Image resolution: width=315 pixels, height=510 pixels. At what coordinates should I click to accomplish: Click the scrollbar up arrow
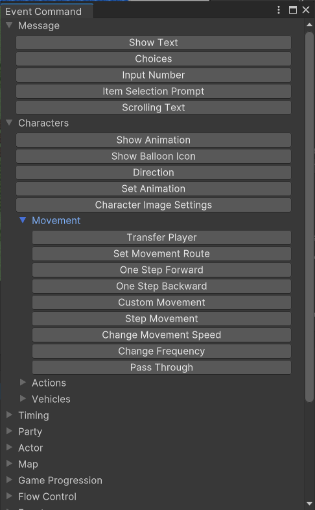coord(309,25)
